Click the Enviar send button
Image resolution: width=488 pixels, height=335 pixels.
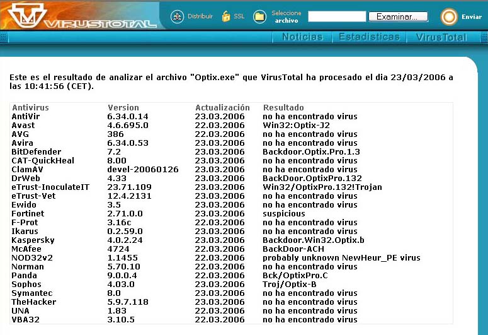point(472,17)
